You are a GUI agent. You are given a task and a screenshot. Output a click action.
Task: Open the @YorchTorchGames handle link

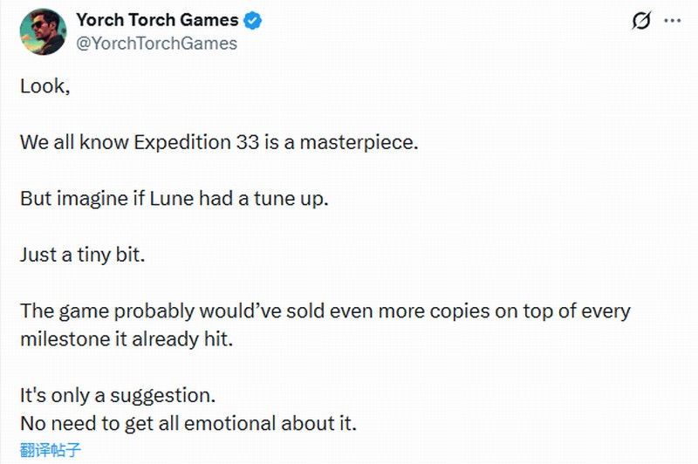[x=157, y=43]
